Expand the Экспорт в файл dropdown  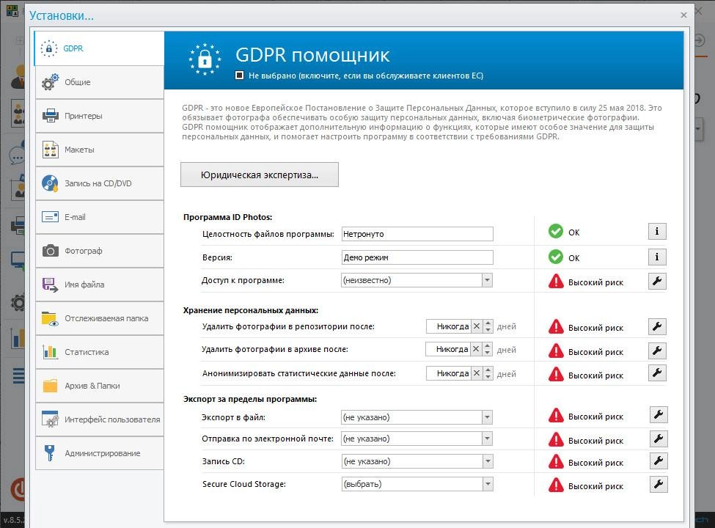487,417
